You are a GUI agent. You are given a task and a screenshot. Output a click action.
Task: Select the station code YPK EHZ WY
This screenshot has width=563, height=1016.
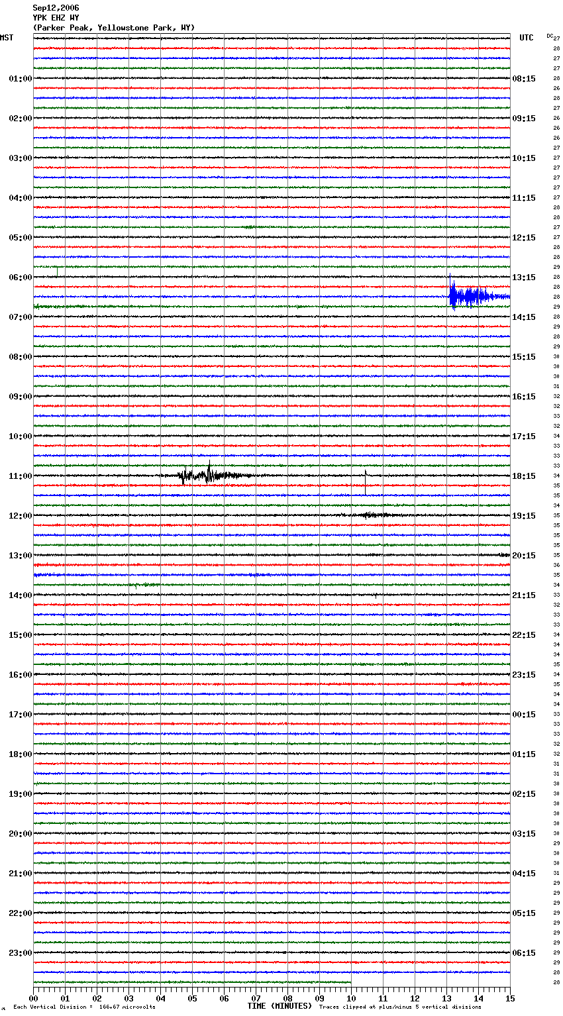56,18
